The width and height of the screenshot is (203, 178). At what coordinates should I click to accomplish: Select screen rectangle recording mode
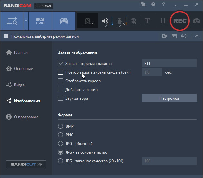click(x=12, y=21)
